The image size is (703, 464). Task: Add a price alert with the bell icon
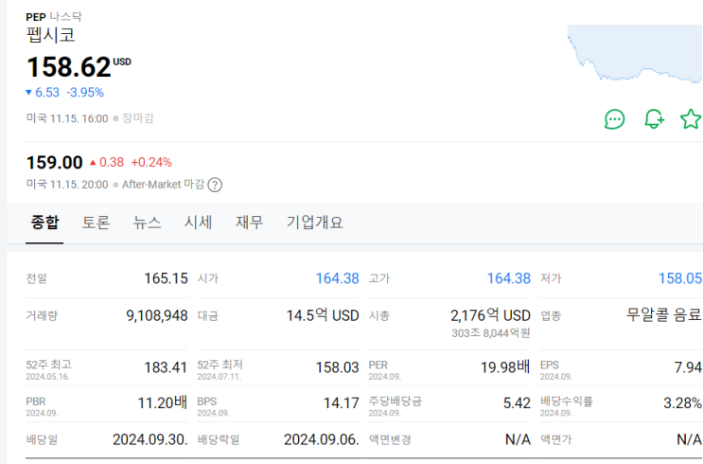(x=654, y=119)
